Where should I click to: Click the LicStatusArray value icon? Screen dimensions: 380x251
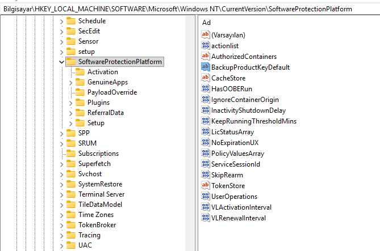coord(206,131)
